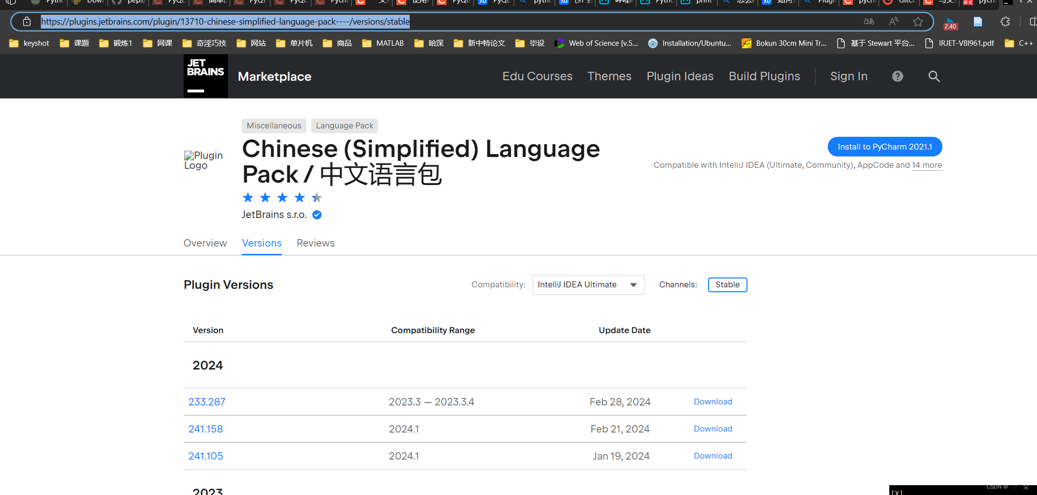1037x495 pixels.
Task: Click the verified vendor badge
Action: [x=317, y=215]
